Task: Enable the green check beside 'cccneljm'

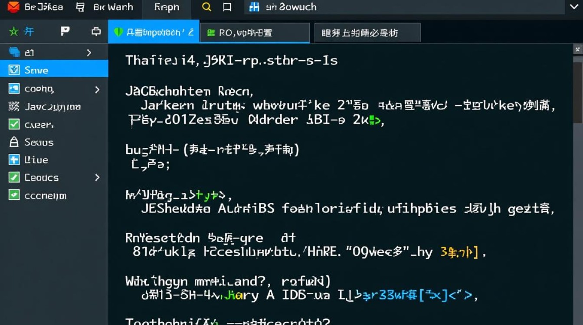Action: tap(13, 195)
